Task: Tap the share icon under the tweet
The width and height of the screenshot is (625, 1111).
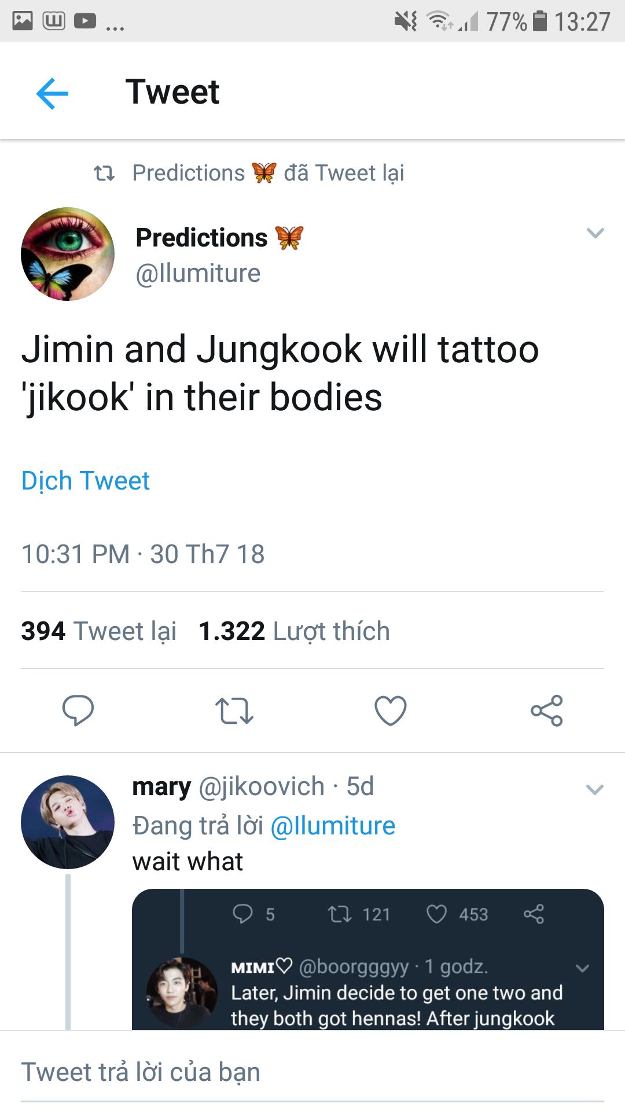Action: point(546,711)
